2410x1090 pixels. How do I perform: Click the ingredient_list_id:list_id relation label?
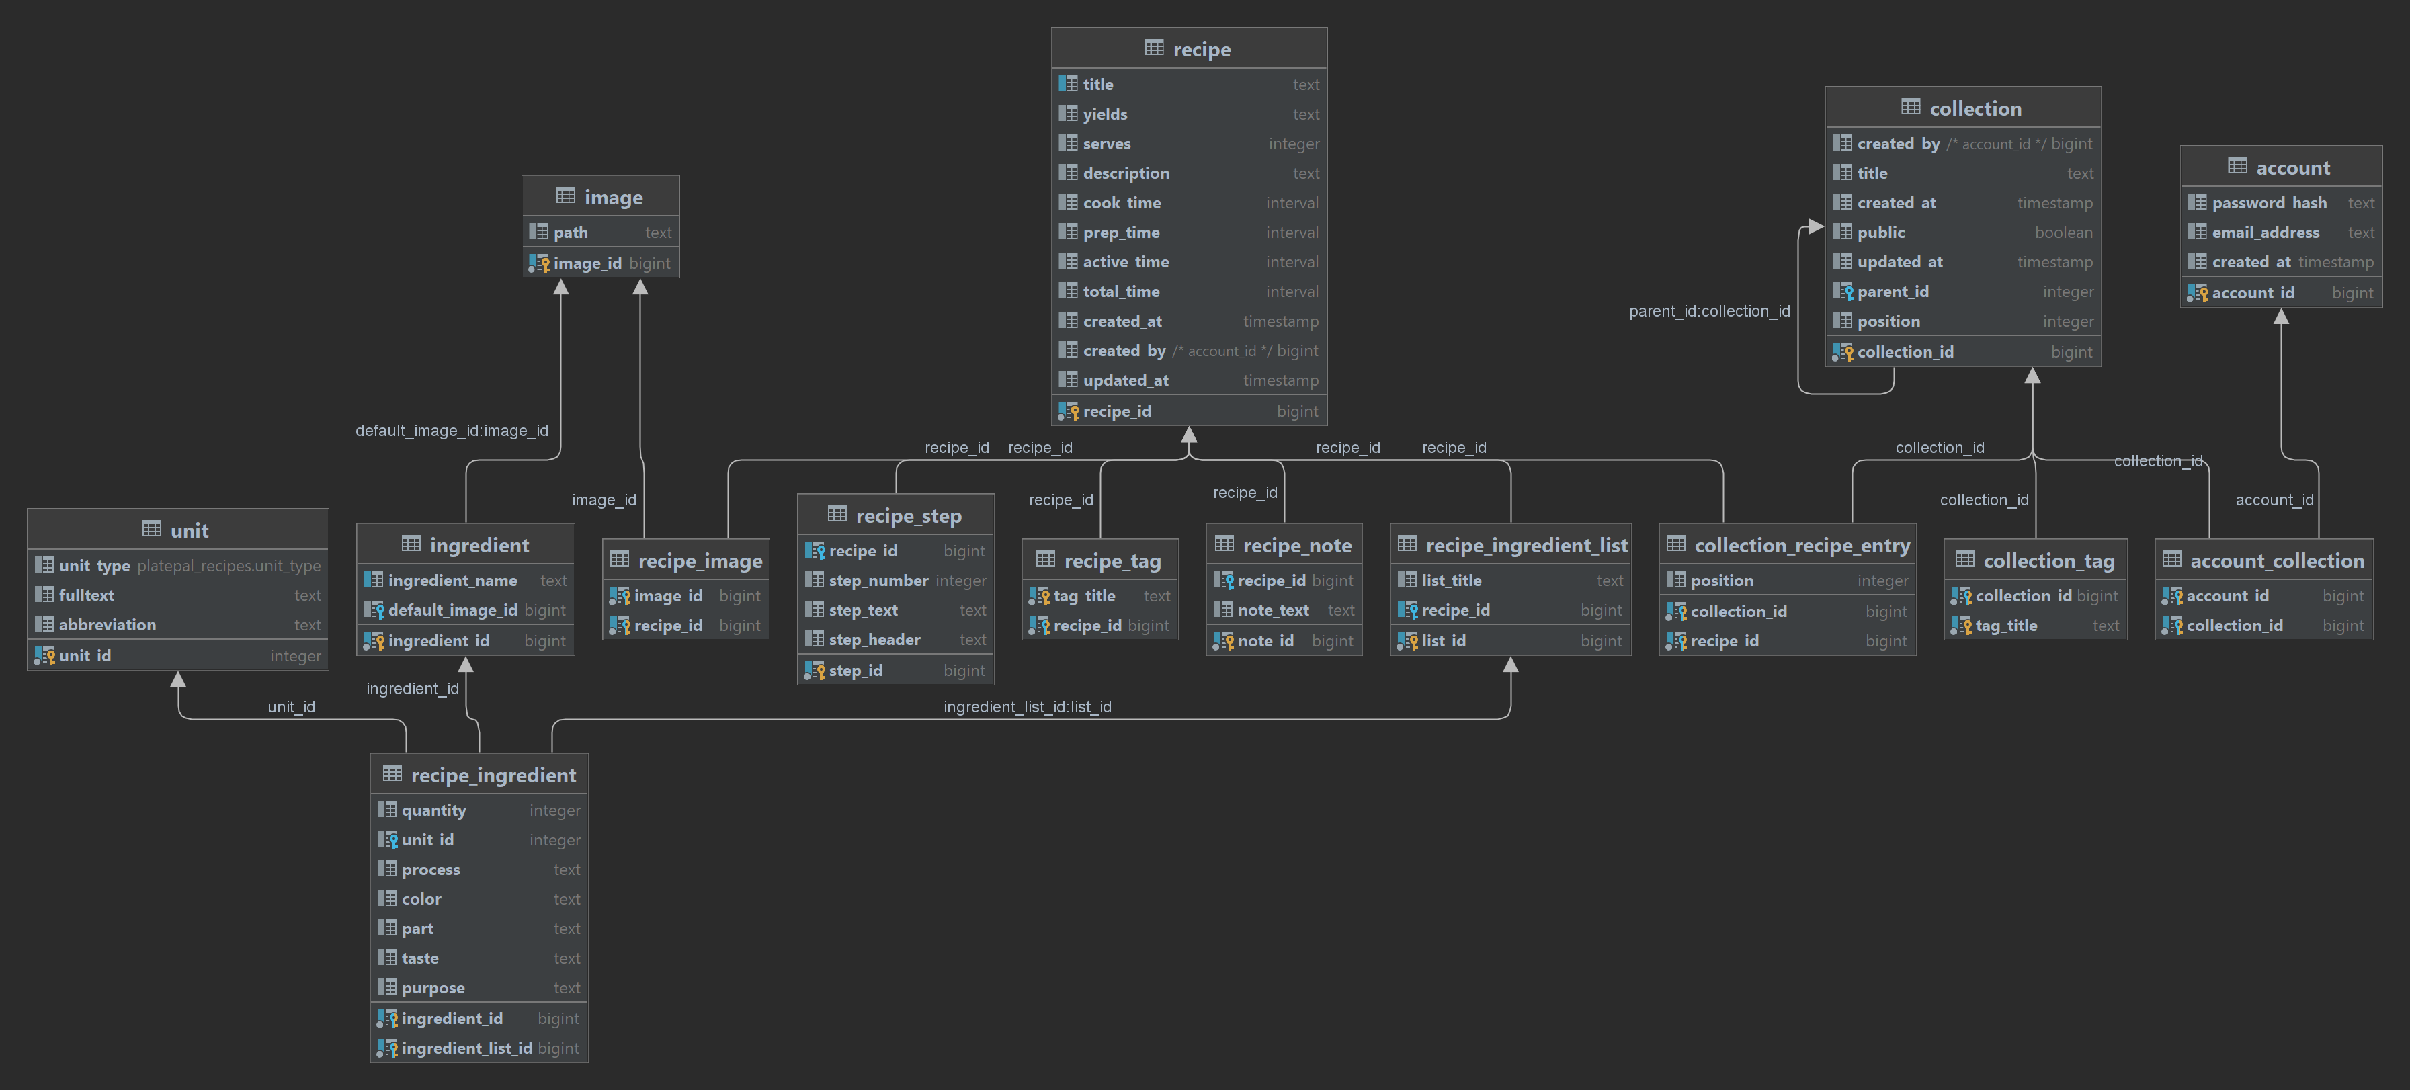point(1028,706)
